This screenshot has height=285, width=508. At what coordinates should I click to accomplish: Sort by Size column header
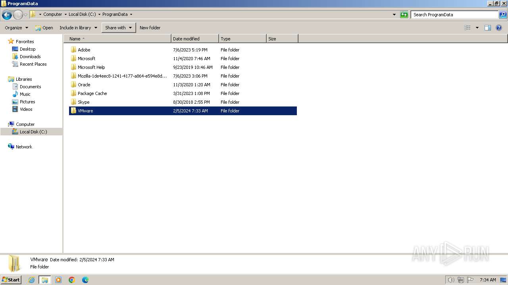[x=282, y=39]
